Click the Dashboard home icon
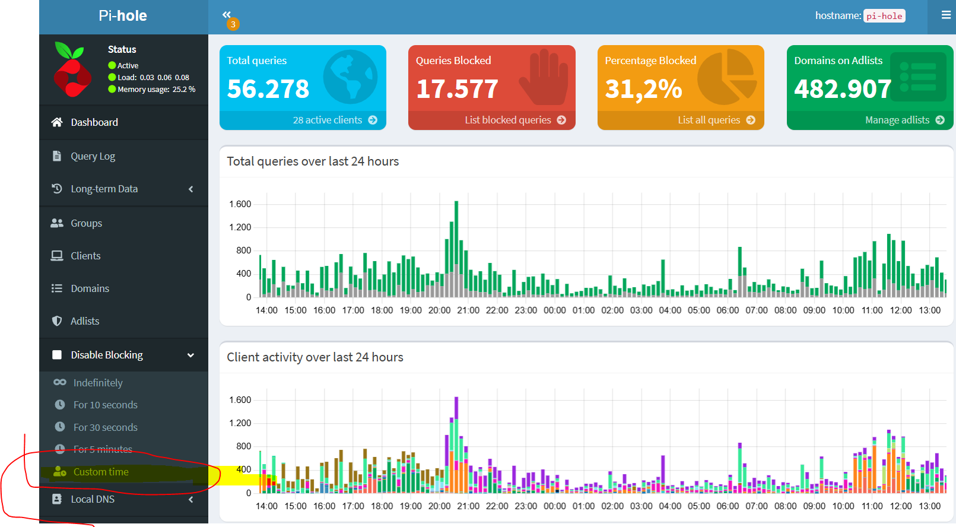This screenshot has width=956, height=527. [57, 122]
